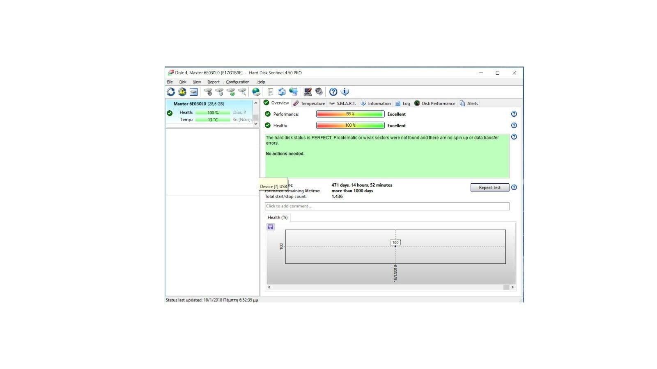This screenshot has height=369, width=657.
Task: Select the Maxtor 6E030L0 (28,6 GB) disk entry
Action: tap(209, 112)
